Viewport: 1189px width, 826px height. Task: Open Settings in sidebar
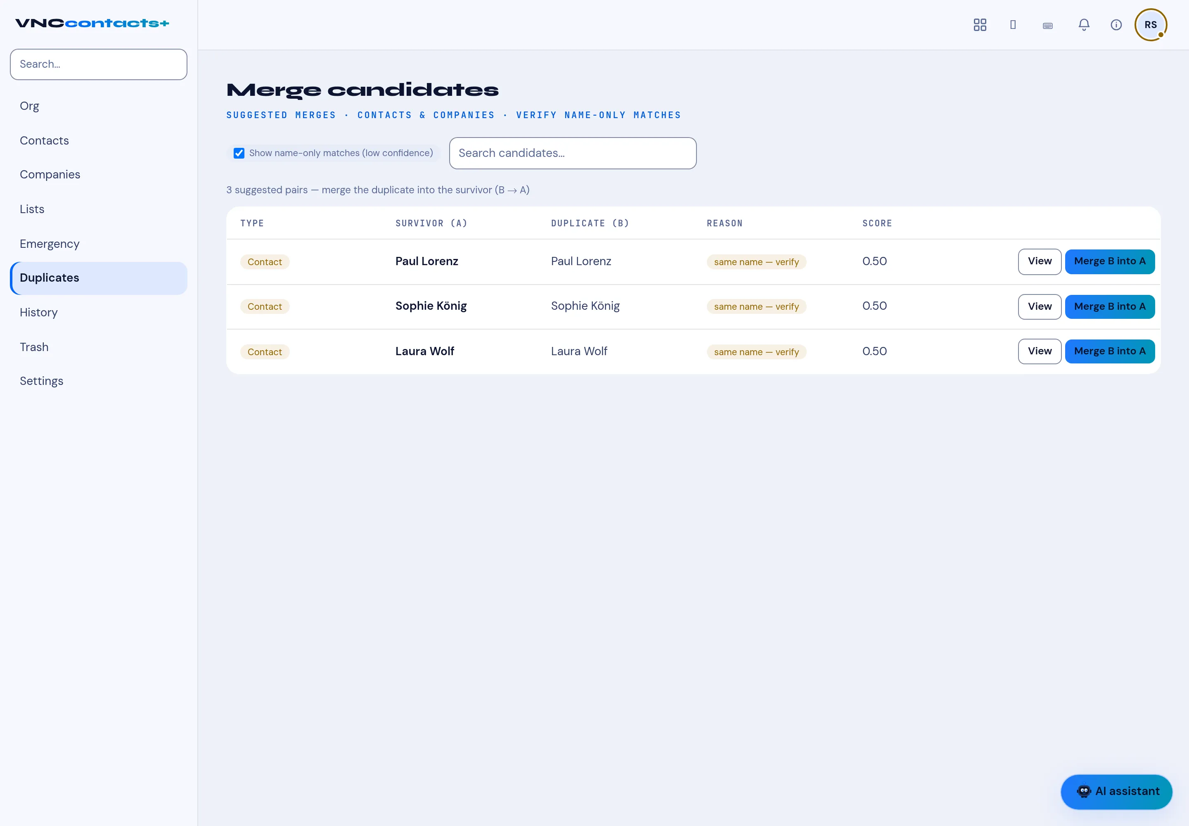(x=98, y=382)
